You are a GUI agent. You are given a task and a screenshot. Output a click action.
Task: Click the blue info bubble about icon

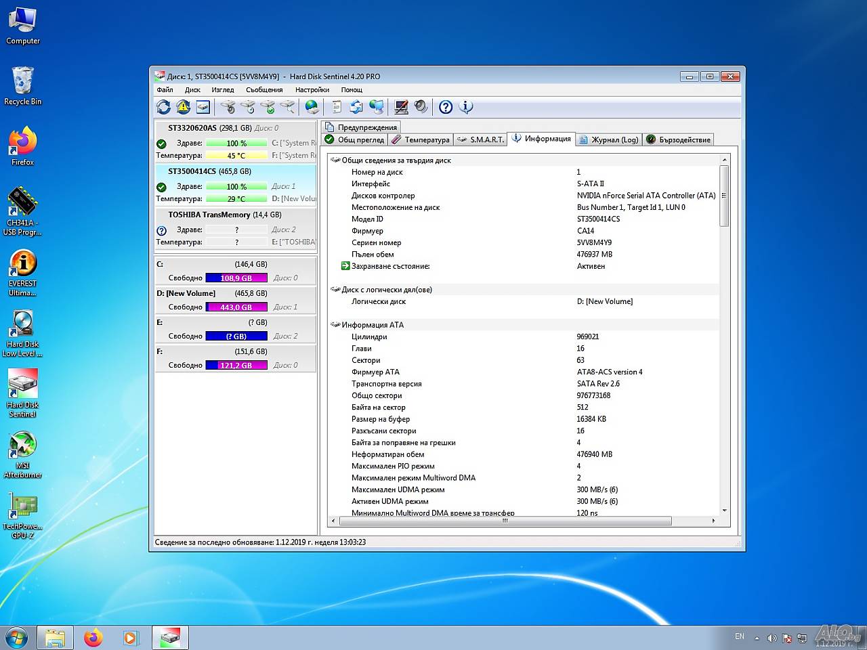tap(465, 107)
